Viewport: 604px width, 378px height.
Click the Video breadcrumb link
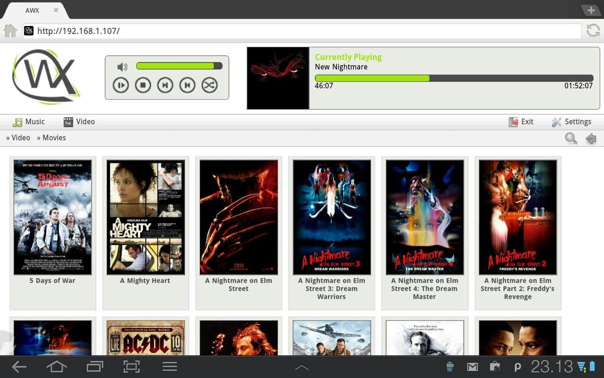[x=21, y=138]
